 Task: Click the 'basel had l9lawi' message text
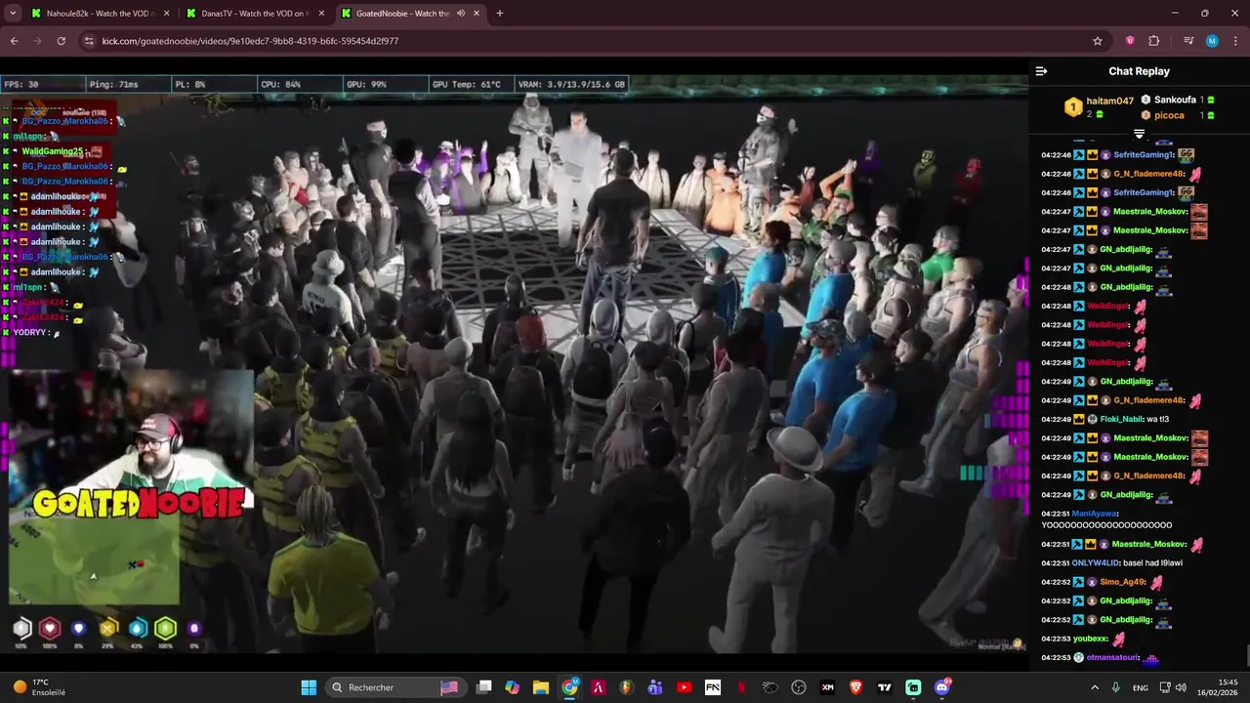[1153, 563]
